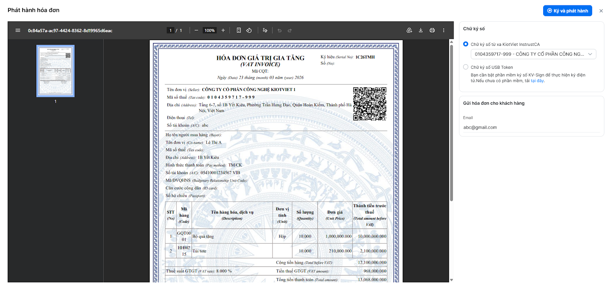Click the buyer name Lê Thị A
Image resolution: width=612 pixels, height=290 pixels.
tap(214, 143)
